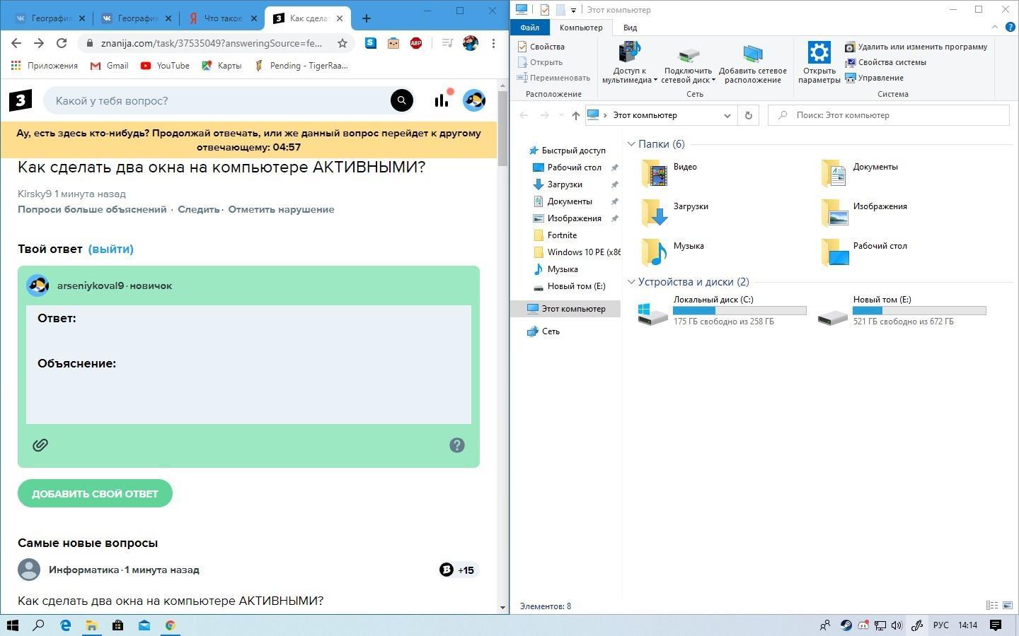Click 'Добавить сетевое расположение' ribbon icon
Screen dimensions: 1019x636
[752, 62]
